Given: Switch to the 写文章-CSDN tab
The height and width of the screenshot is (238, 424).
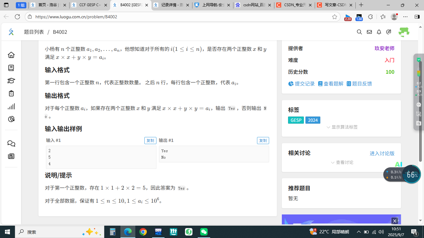Looking at the screenshot, I should 335,5.
